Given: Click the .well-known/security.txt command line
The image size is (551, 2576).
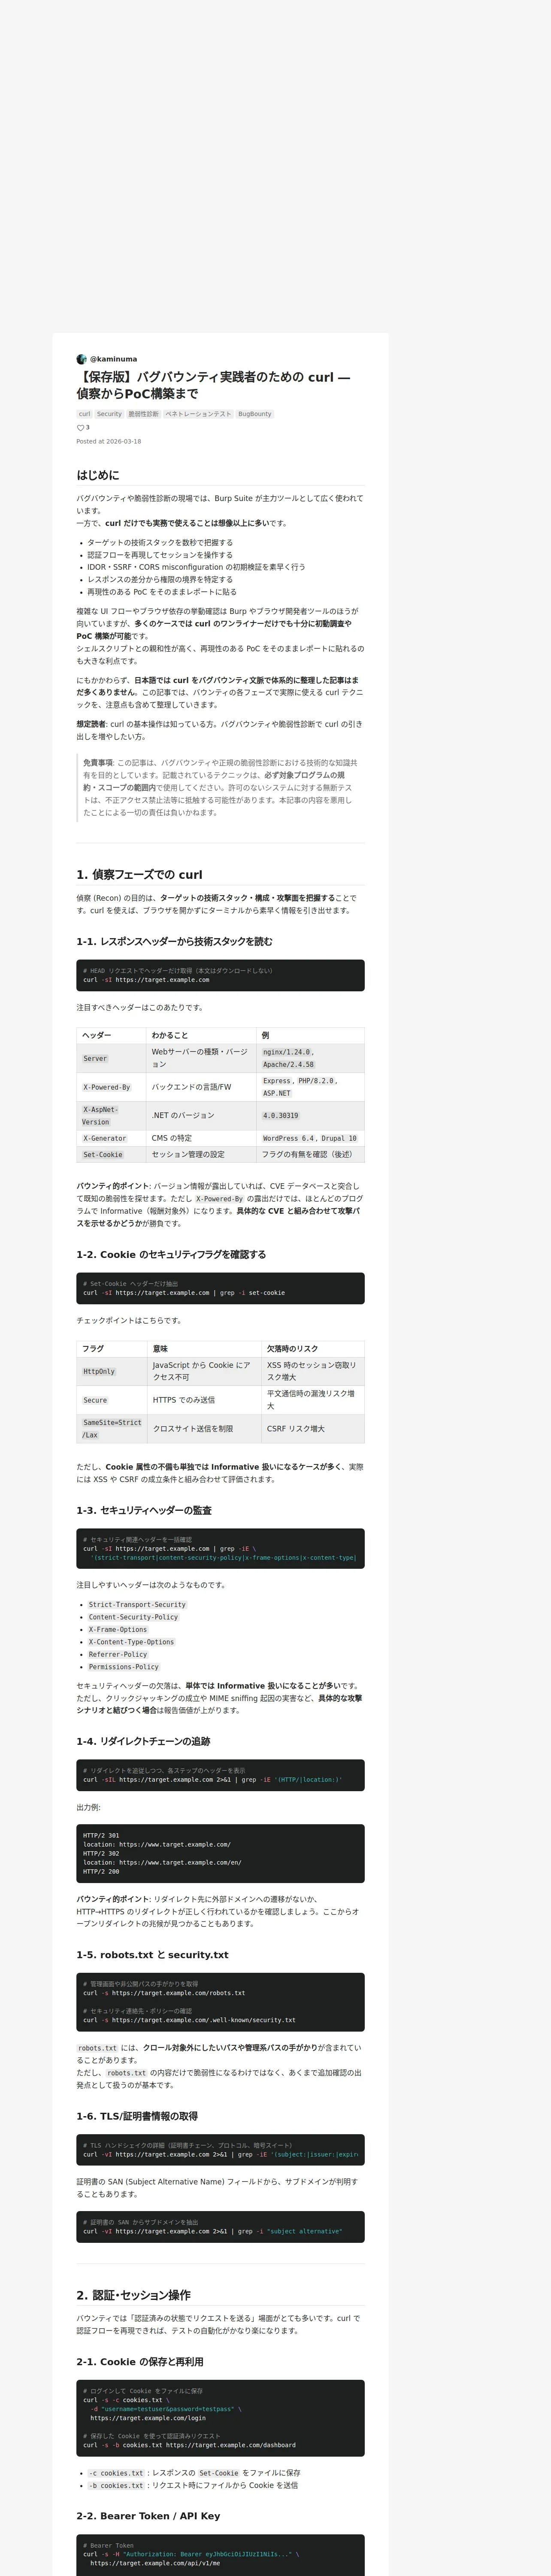Looking at the screenshot, I should tap(189, 2020).
